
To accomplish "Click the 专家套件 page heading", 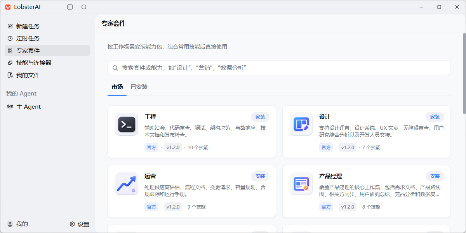I will point(113,24).
